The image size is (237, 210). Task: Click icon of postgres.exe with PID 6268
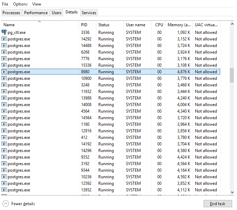(x=4, y=52)
